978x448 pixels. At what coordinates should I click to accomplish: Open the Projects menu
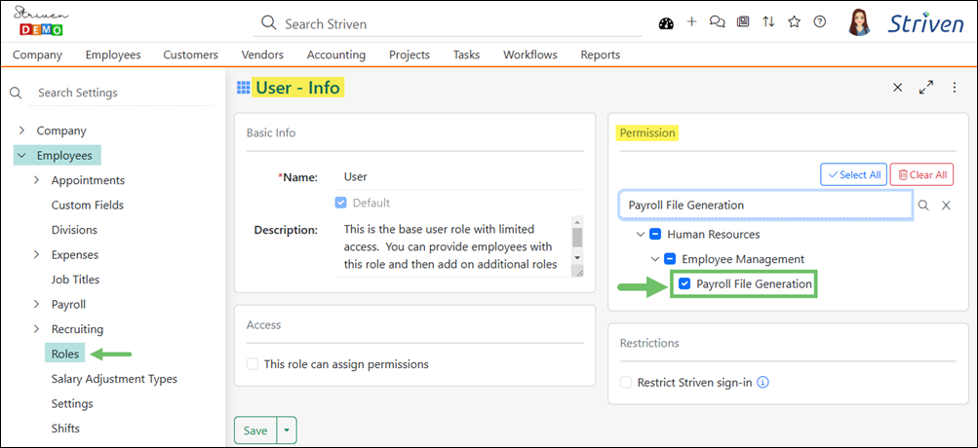pyautogui.click(x=410, y=55)
